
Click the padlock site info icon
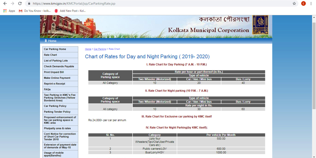pyautogui.click(x=29, y=4)
